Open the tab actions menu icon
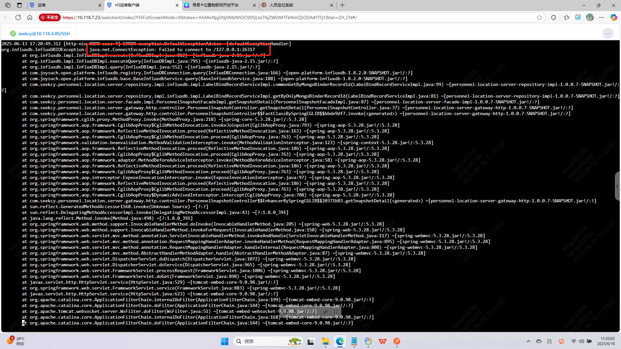This screenshot has width=621, height=349. tap(19, 5)
